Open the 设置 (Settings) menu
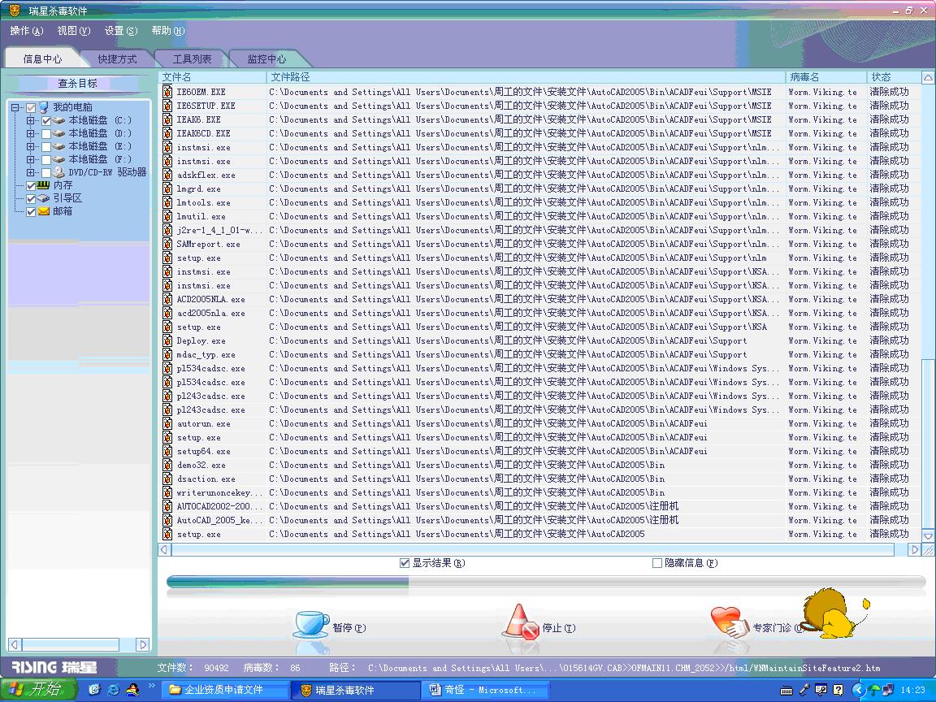 click(120, 30)
